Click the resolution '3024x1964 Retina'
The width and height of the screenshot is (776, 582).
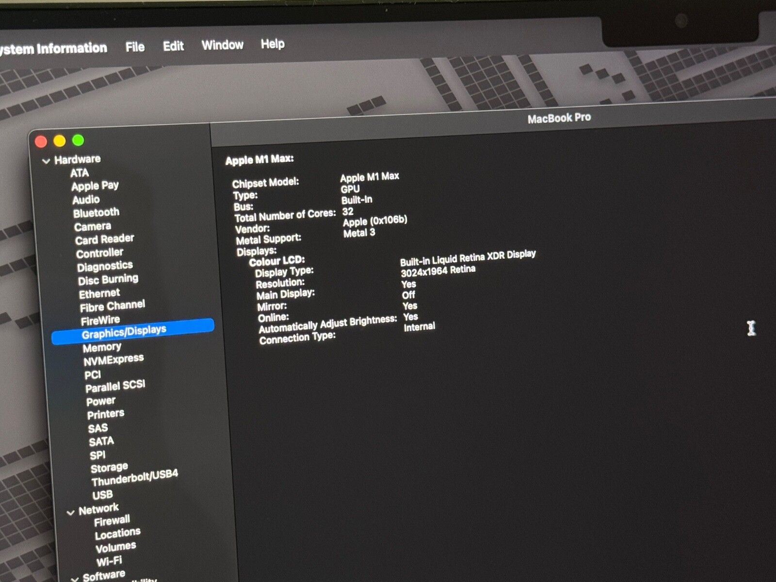click(x=438, y=271)
